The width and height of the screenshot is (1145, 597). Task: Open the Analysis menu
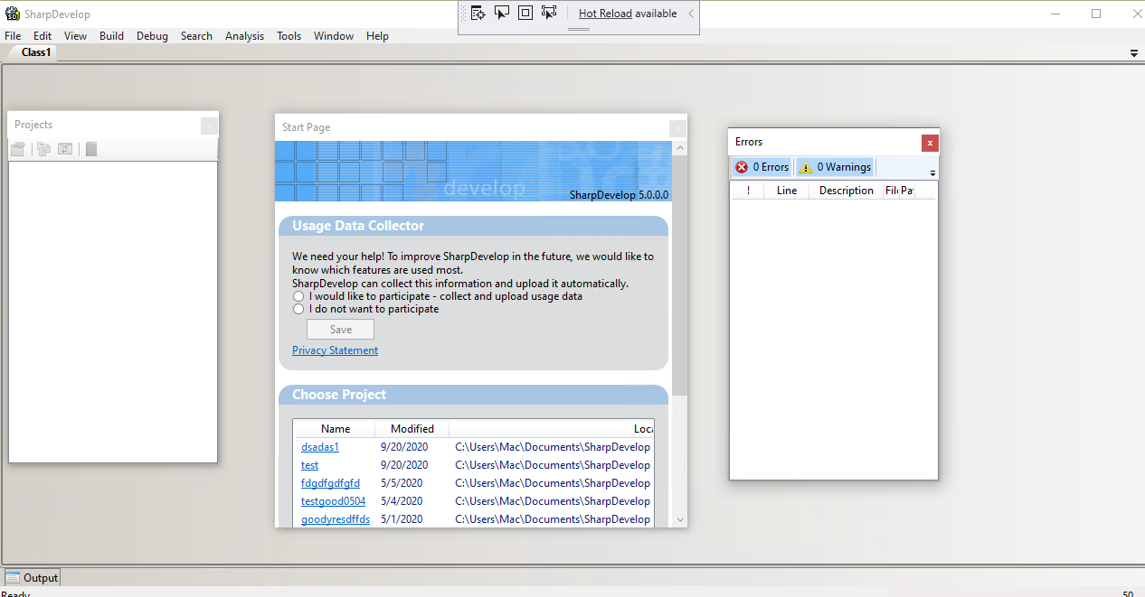244,36
